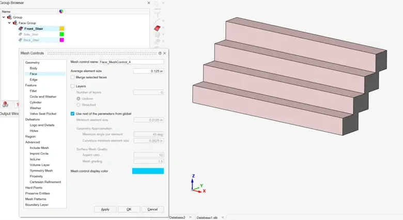Screen dimensions: 403x220
Task: Switch to the Database2 tab
Action: pyautogui.click(x=177, y=217)
